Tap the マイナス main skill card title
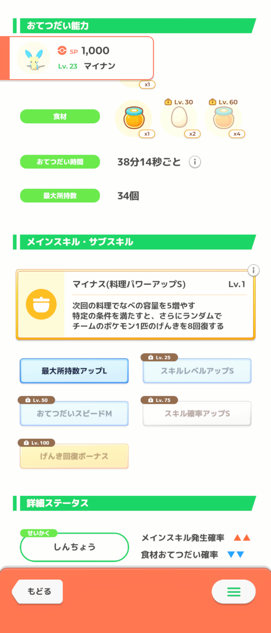 pyautogui.click(x=129, y=284)
